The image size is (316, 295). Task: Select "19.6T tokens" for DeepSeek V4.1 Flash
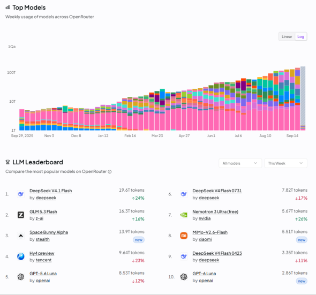[132, 190]
